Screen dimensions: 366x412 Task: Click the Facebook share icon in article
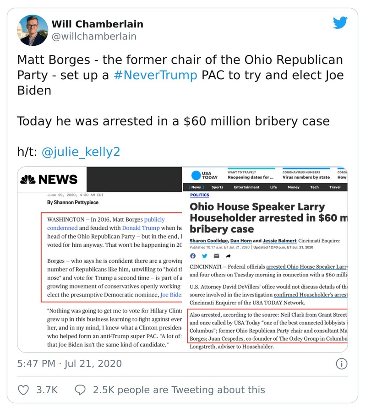(193, 255)
